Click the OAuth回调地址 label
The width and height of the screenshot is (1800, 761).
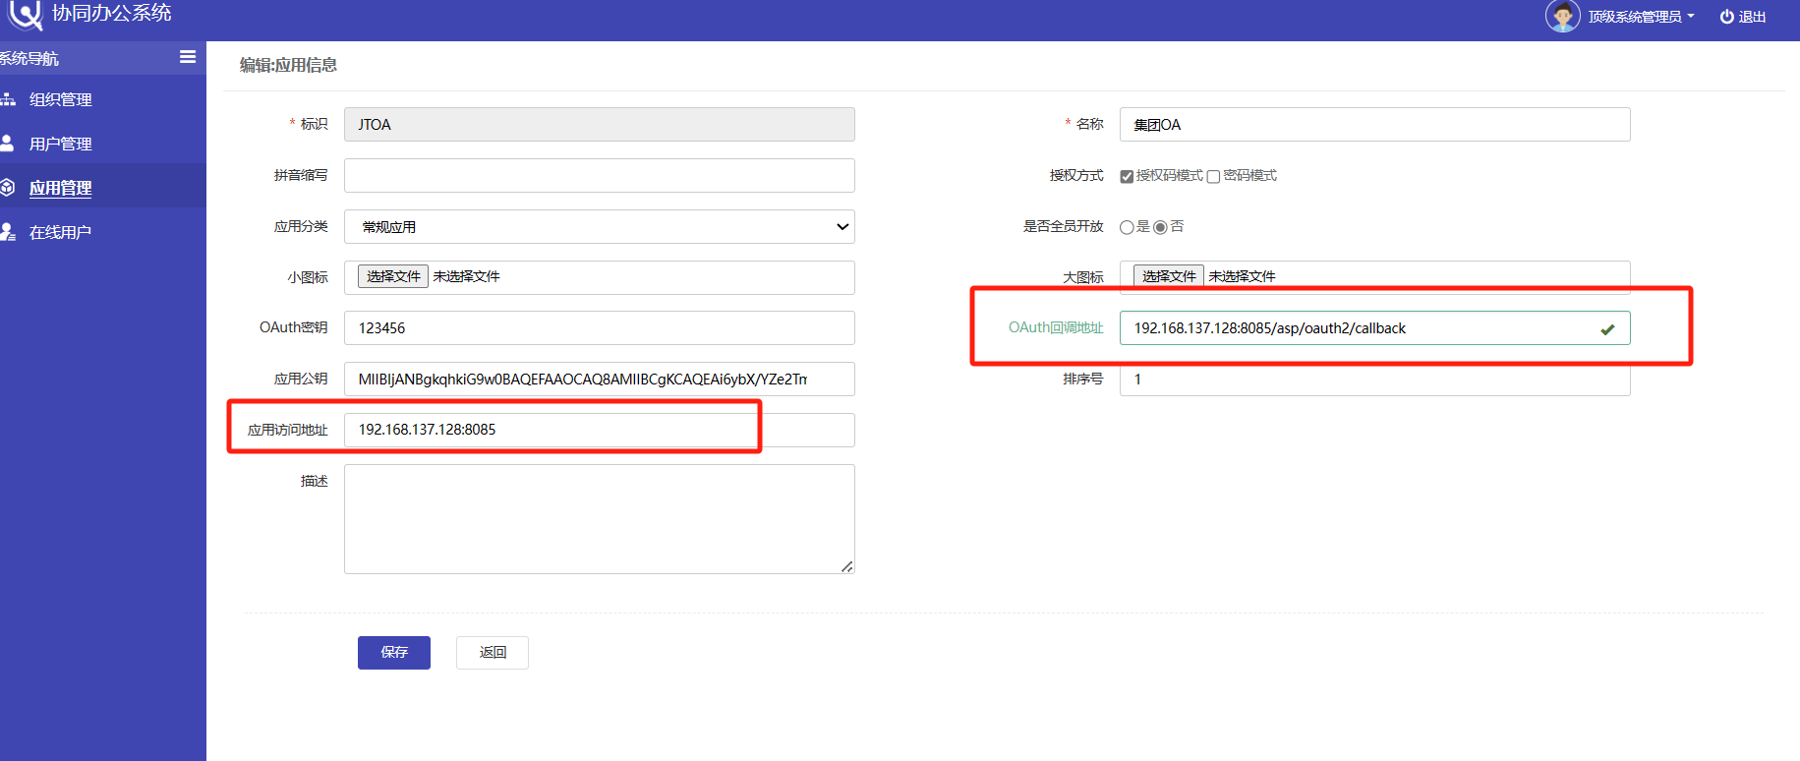coord(1056,327)
